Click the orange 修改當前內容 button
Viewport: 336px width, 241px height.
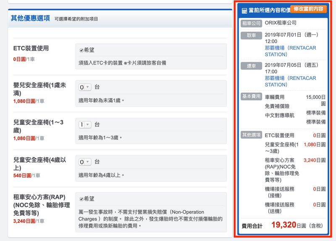click(308, 9)
